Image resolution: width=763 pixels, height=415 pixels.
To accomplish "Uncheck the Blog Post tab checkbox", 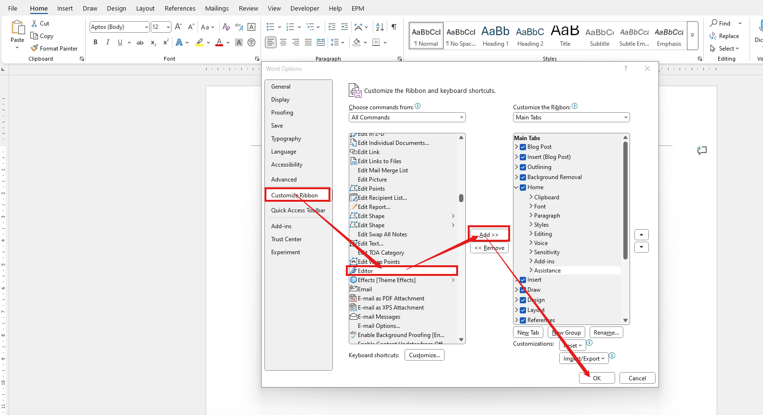I will [x=523, y=147].
